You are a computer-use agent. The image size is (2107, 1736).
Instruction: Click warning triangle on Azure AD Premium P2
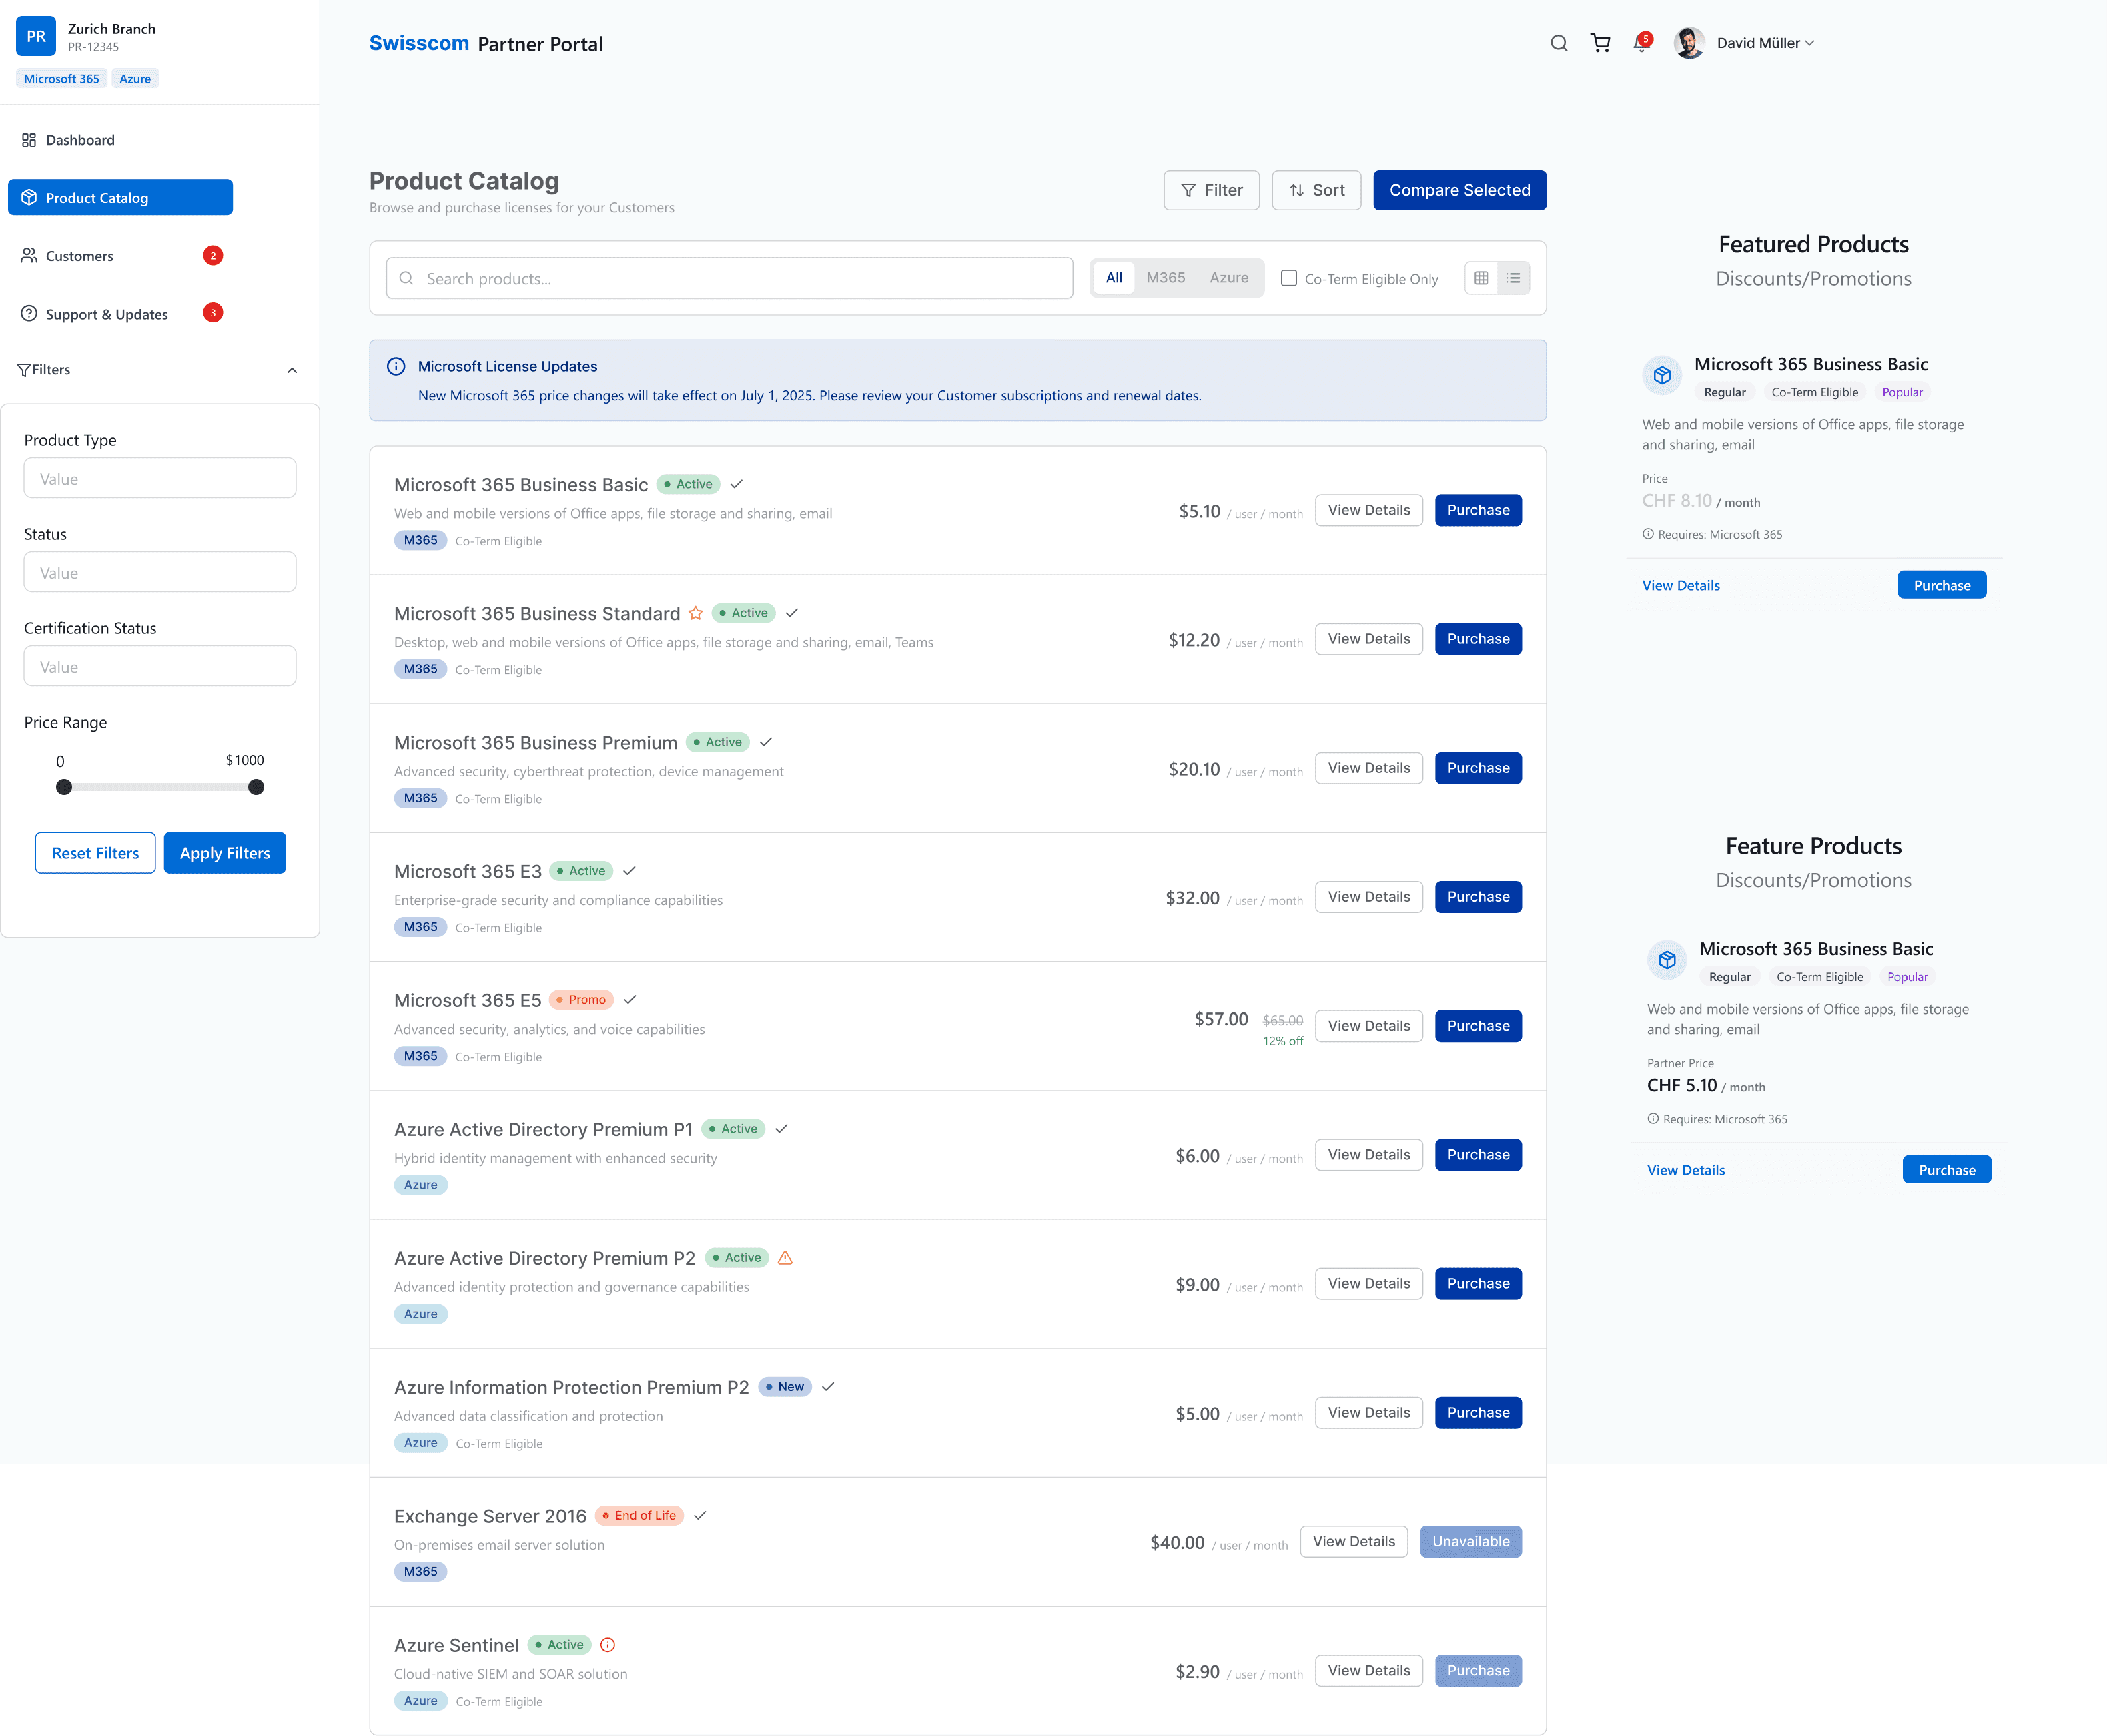coord(785,1258)
